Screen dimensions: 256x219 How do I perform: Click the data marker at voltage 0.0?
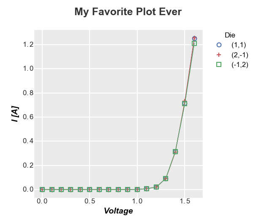pyautogui.click(x=42, y=190)
